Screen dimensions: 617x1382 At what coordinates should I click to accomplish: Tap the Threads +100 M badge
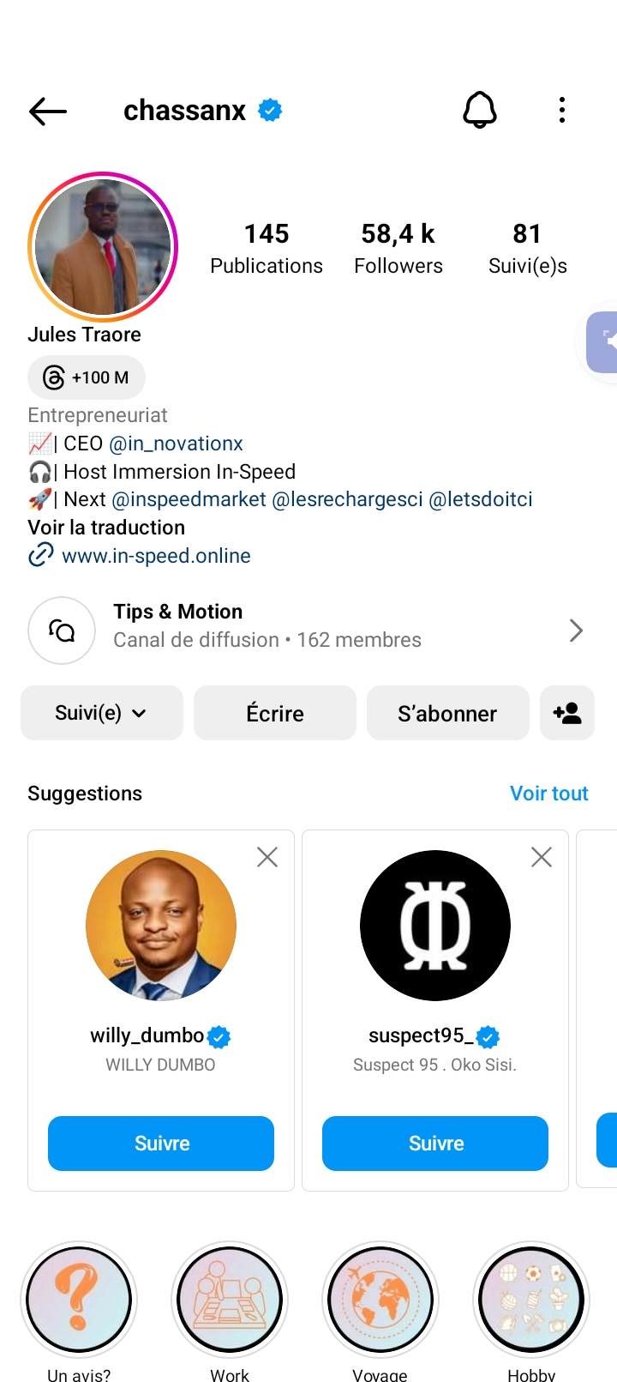pyautogui.click(x=87, y=377)
